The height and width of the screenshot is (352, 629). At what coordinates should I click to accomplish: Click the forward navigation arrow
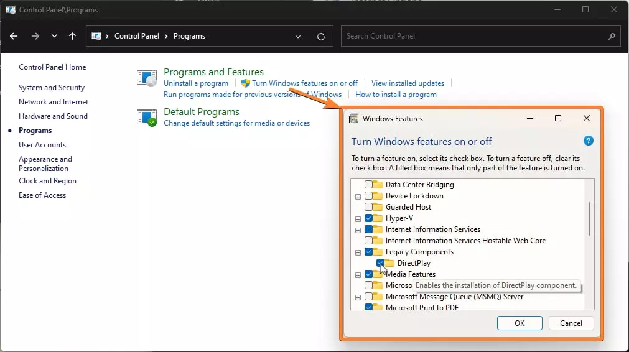[35, 36]
